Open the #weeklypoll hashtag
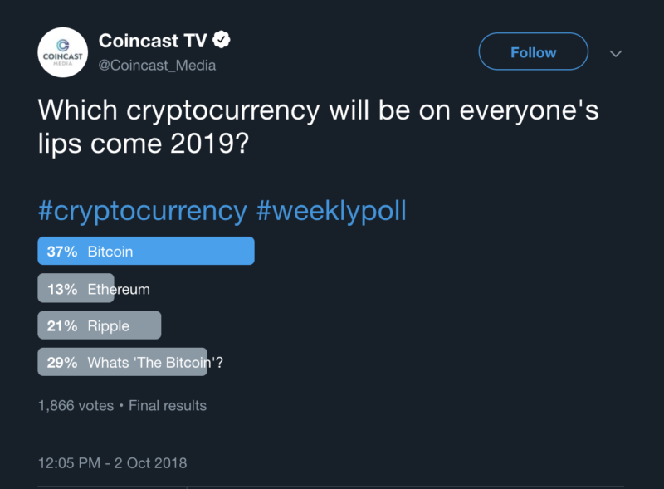The height and width of the screenshot is (489, 664). point(330,210)
